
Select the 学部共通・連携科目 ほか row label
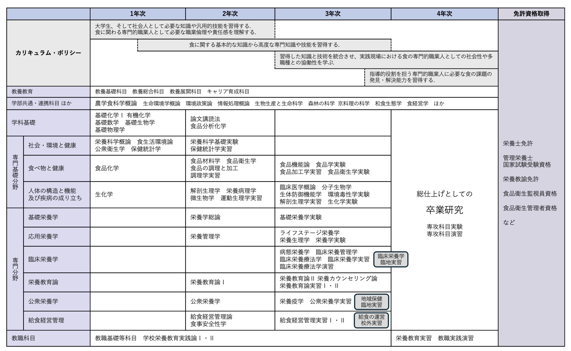tap(48, 103)
